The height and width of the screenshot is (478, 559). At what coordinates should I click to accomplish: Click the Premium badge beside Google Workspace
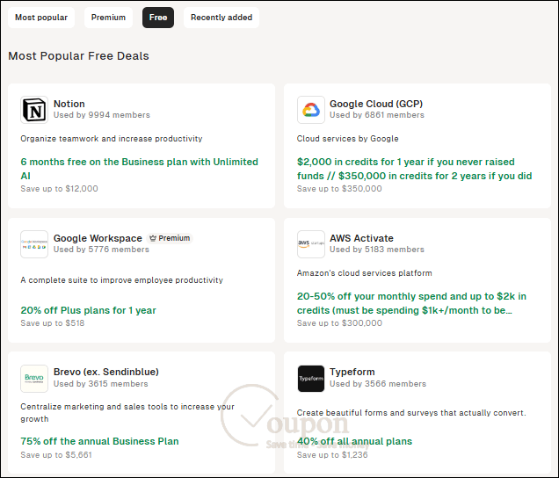click(x=170, y=238)
